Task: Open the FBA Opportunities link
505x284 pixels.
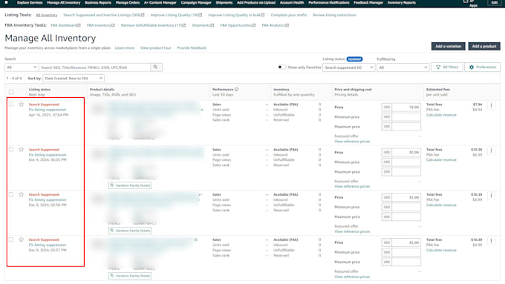Action: coord(238,25)
